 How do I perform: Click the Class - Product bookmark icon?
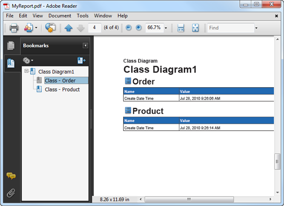(39, 89)
